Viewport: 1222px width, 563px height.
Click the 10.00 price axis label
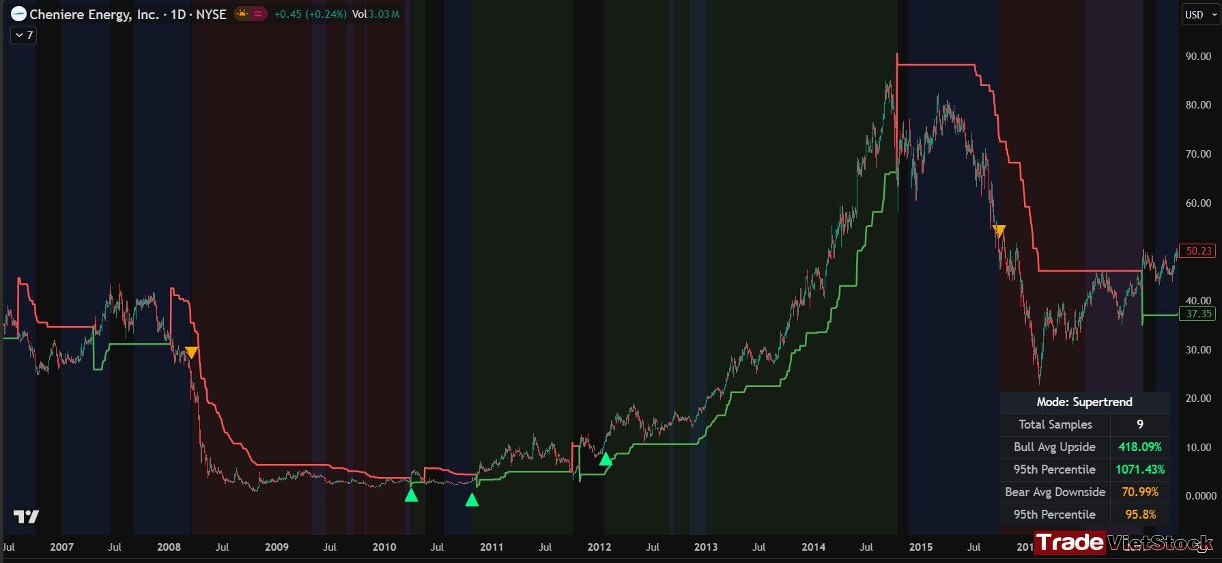pyautogui.click(x=1198, y=448)
